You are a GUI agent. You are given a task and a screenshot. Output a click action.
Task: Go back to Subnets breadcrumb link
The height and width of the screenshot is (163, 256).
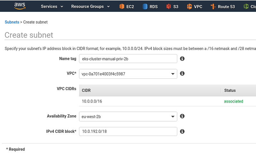point(12,22)
